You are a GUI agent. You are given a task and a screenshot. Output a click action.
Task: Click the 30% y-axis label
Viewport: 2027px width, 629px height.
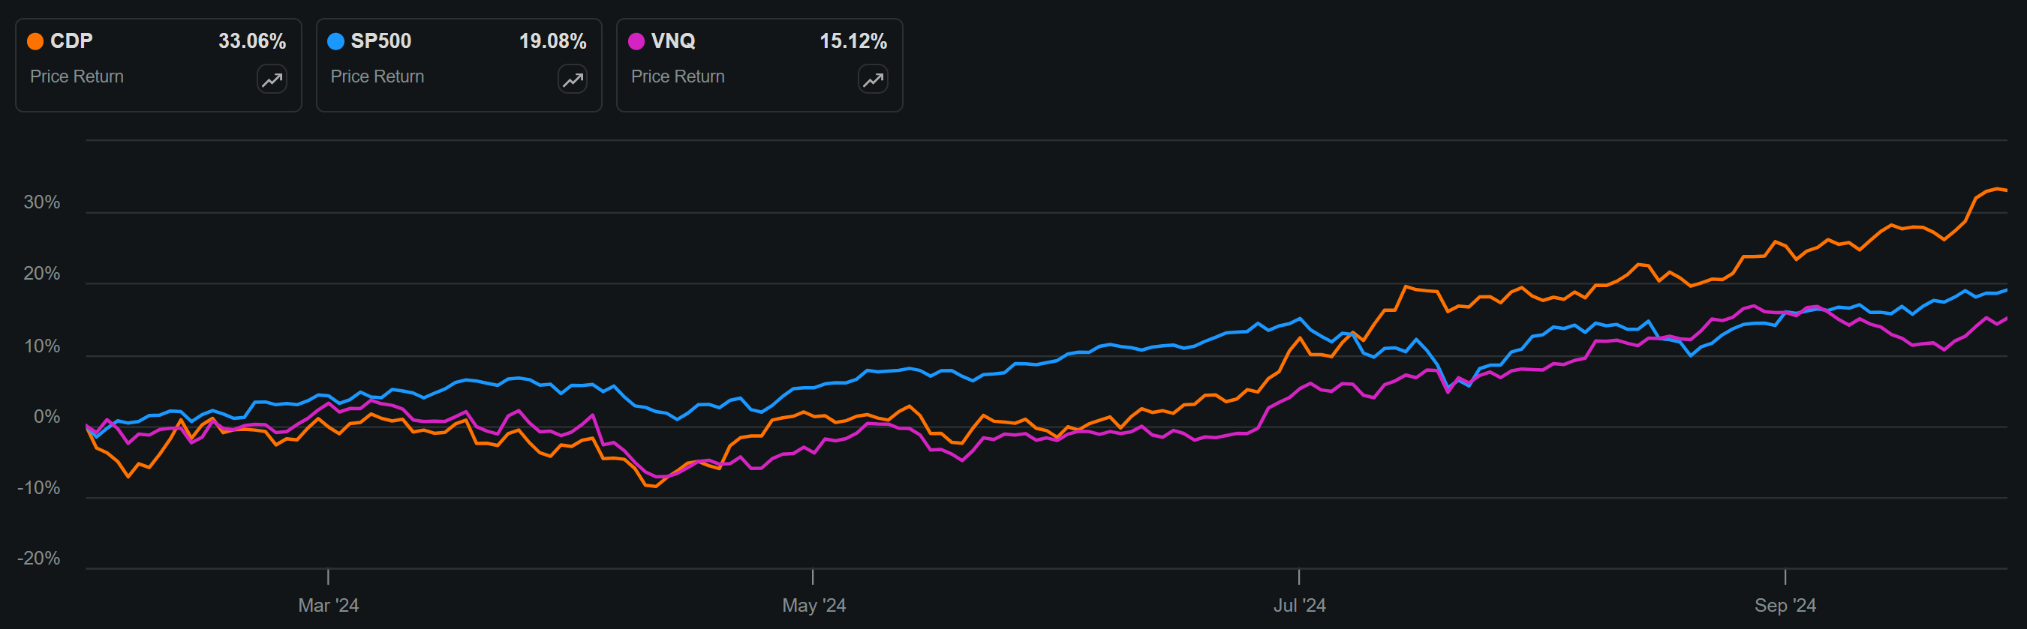[x=42, y=202]
